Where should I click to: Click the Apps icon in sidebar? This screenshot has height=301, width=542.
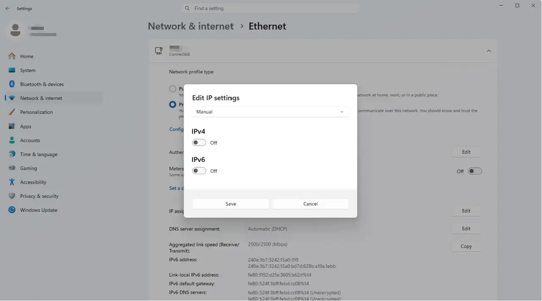pyautogui.click(x=12, y=126)
